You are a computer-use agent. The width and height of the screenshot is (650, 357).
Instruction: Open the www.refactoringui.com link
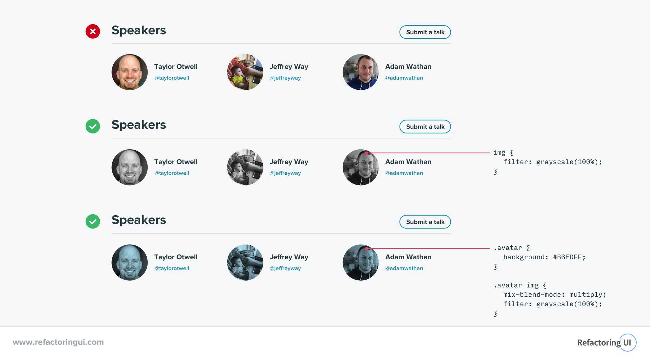click(x=58, y=342)
